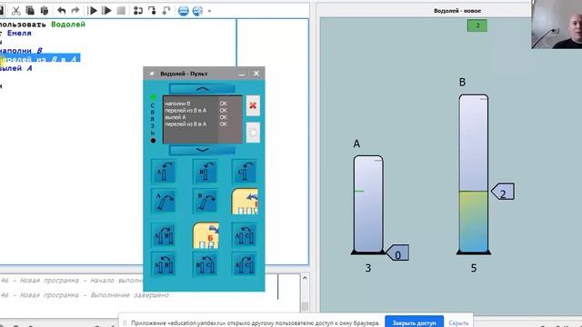Screen dimensions: 582x327
Task: Click the output panel scrollbar up arrow
Action: (305, 278)
